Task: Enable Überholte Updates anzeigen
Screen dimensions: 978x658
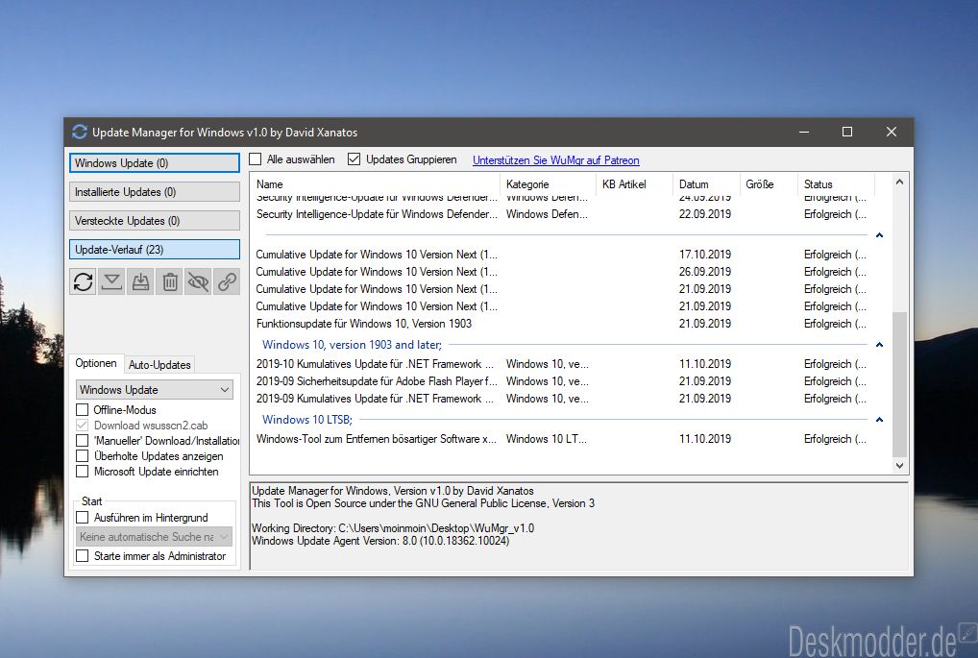Action: pyautogui.click(x=83, y=456)
